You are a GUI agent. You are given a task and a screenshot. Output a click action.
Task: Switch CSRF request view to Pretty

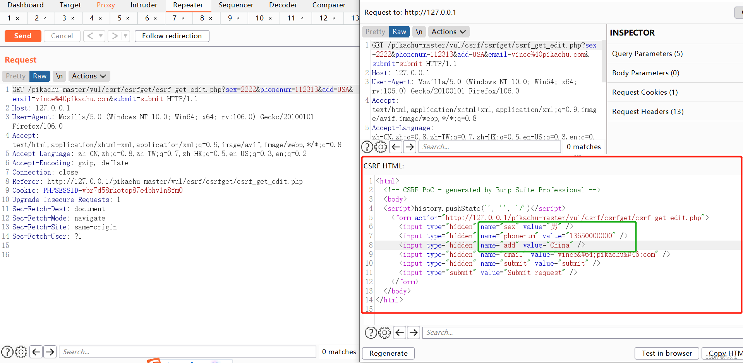[375, 32]
